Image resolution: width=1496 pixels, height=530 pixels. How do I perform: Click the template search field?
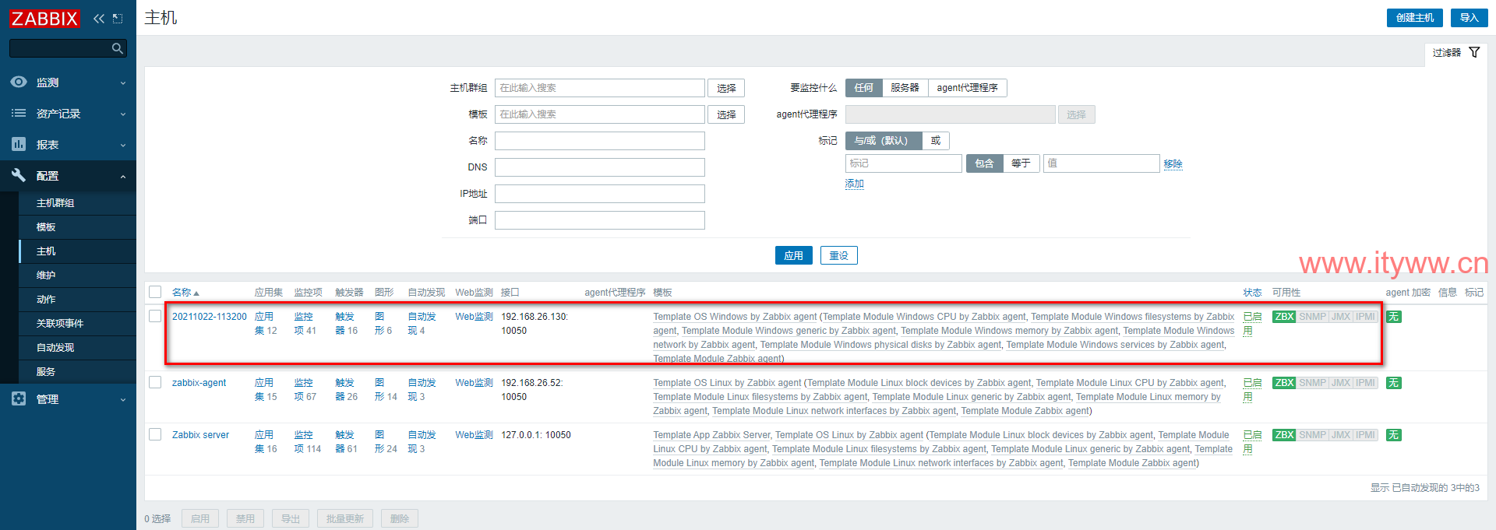[x=600, y=114]
